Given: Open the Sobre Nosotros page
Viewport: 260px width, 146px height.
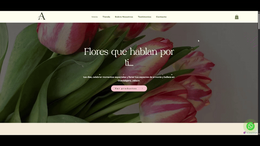Looking at the screenshot, I should point(124,17).
